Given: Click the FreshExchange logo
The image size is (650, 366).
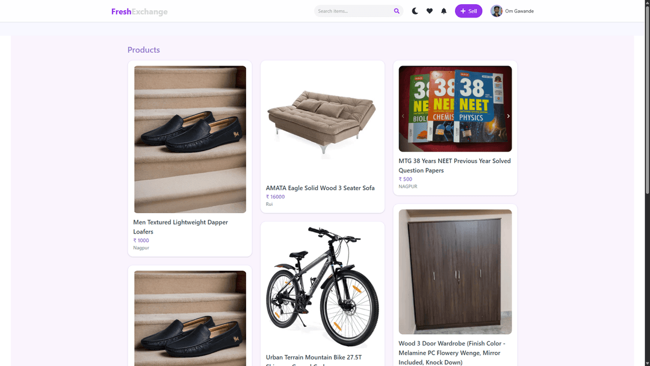Looking at the screenshot, I should 140,11.
